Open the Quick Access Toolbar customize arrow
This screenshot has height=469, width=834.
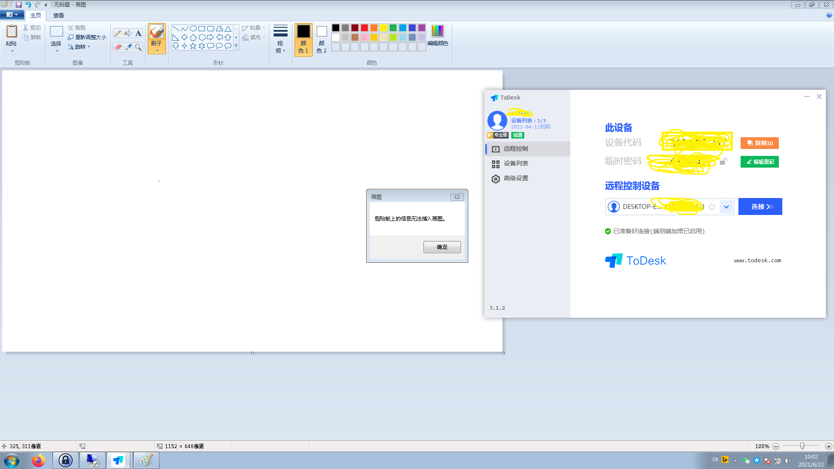coord(46,5)
